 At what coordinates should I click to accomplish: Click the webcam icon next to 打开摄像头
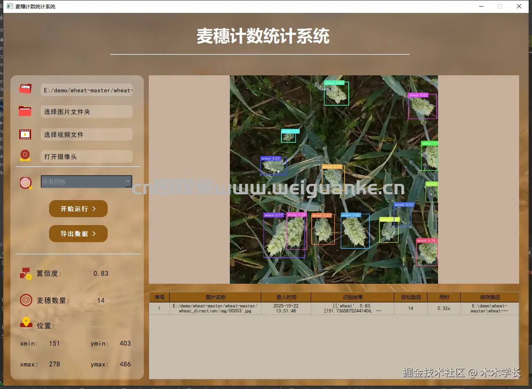(25, 156)
